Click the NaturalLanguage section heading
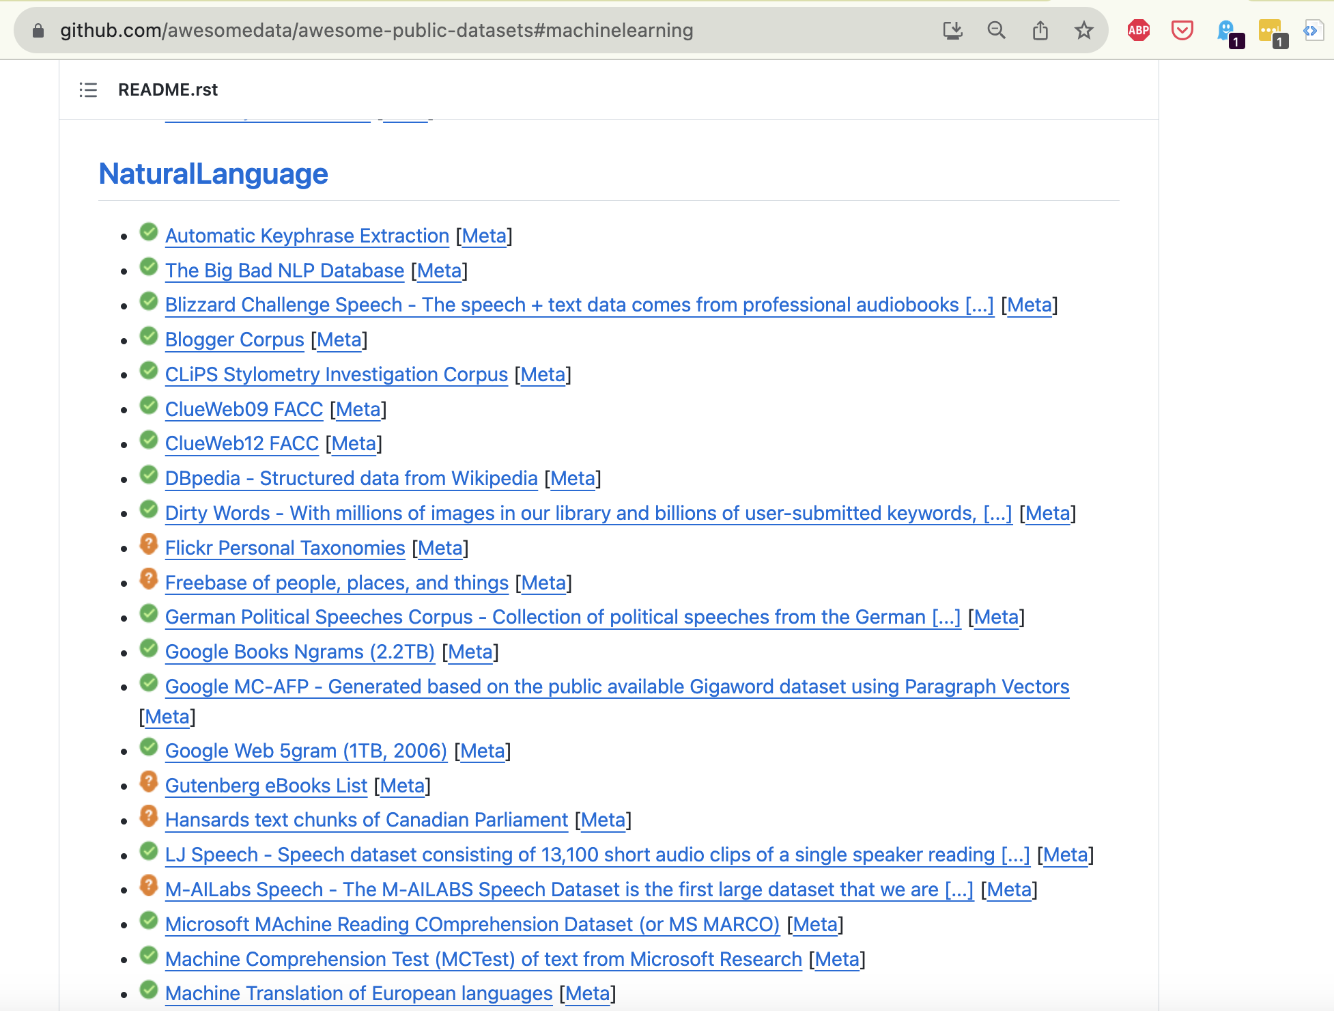The image size is (1334, 1011). (213, 174)
